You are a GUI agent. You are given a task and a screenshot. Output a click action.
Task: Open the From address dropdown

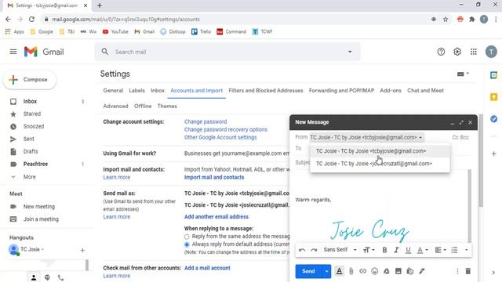[x=366, y=137]
